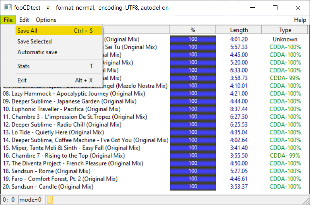Open the Options menu
This screenshot has height=205, width=310.
tap(46, 20)
